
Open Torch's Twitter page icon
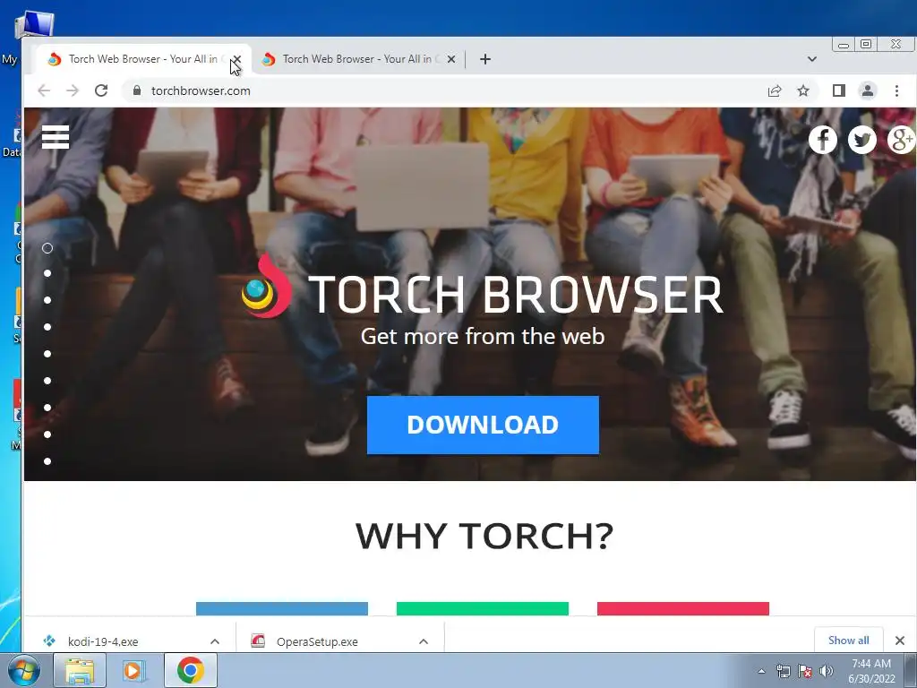click(x=862, y=140)
